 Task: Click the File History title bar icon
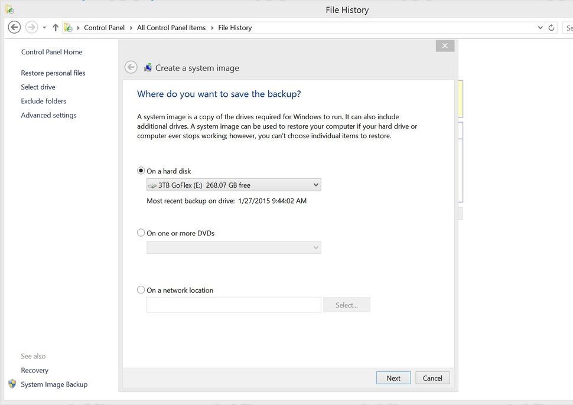coord(9,9)
